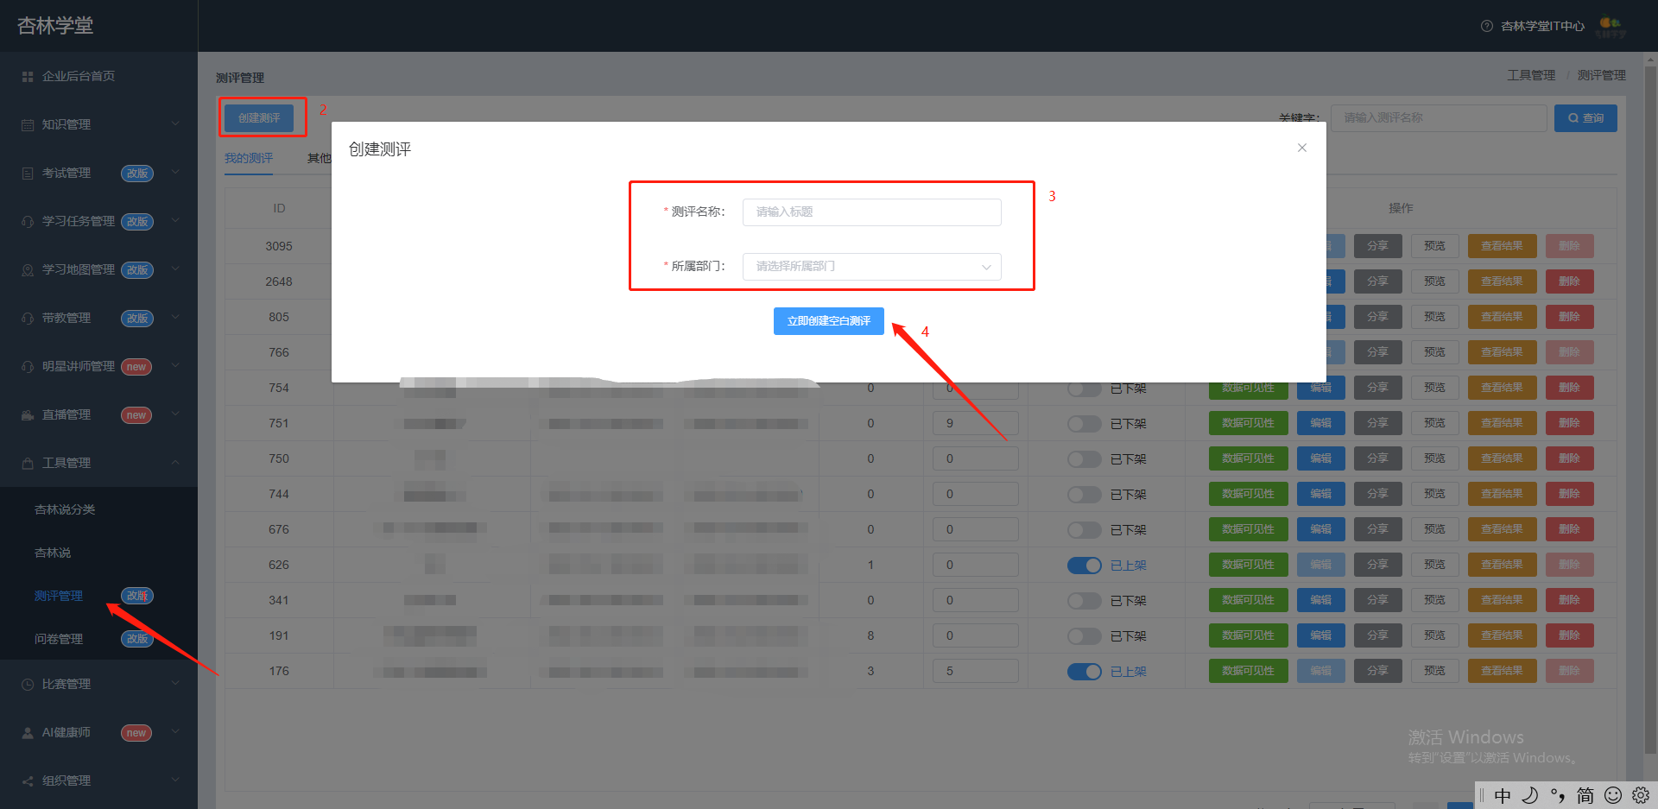Collapse the 工具管理 menu chevron

coord(175,463)
